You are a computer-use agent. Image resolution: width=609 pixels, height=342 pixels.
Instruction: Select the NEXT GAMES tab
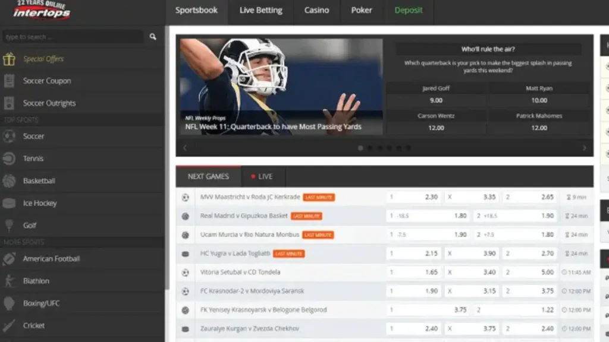click(208, 176)
